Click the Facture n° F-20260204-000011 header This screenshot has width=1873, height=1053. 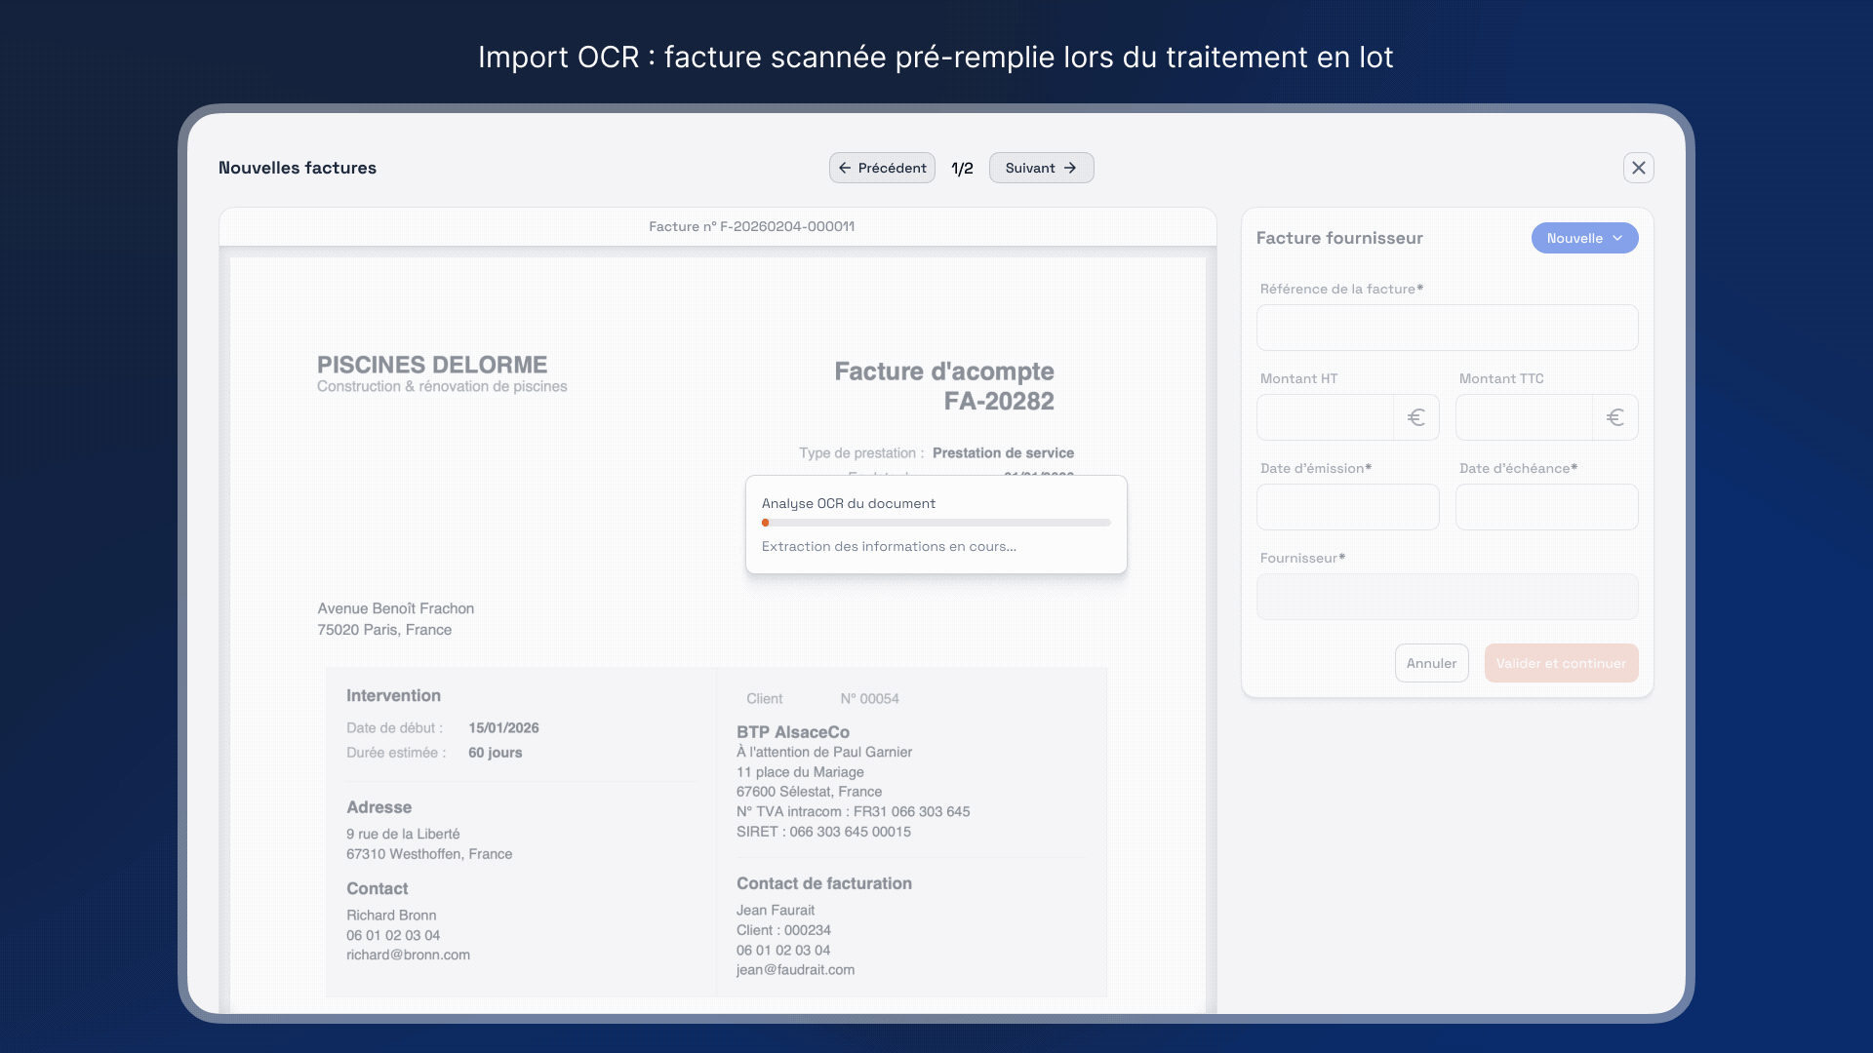tap(751, 226)
